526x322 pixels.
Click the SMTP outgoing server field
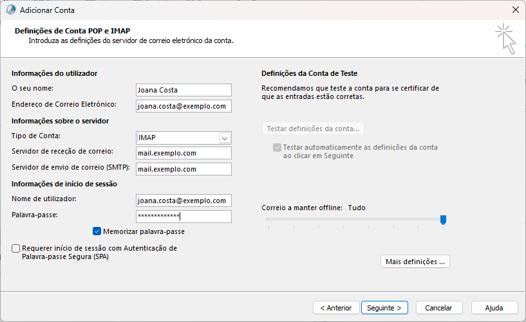coord(183,169)
